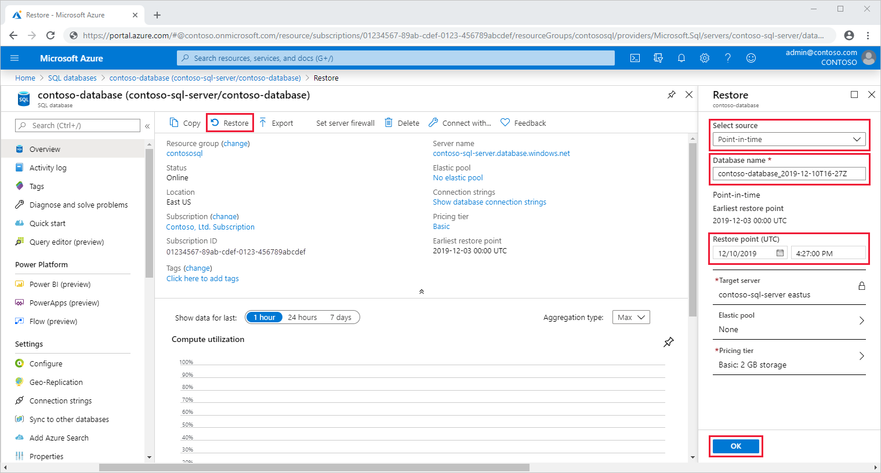Open the Aggregation type dropdown
This screenshot has width=881, height=473.
pyautogui.click(x=631, y=317)
